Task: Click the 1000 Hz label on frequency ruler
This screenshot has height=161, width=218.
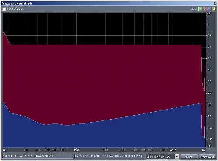Action: pos(76,150)
